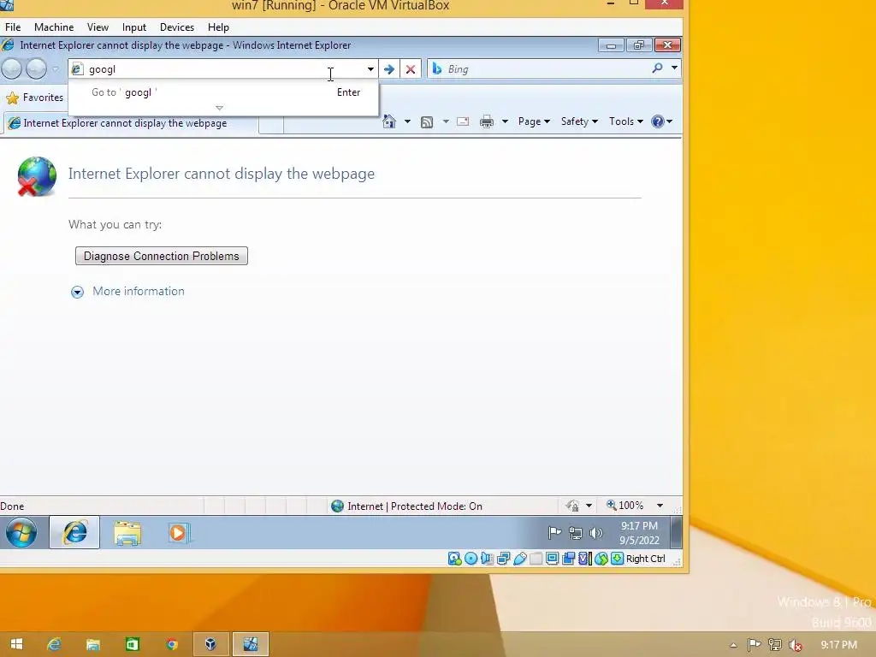This screenshot has height=657, width=876.
Task: Click VirtualBox audio indicator
Action: (487, 559)
